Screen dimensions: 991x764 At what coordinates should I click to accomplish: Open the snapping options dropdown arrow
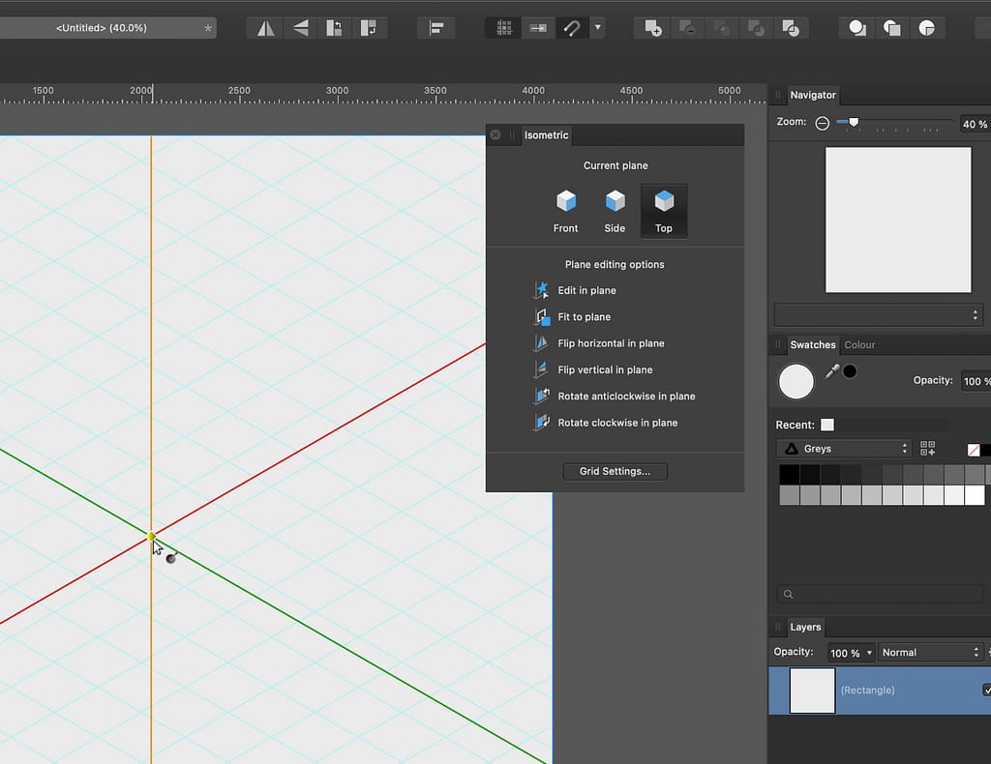point(598,28)
